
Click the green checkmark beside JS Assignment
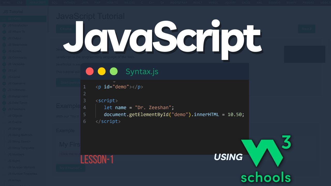pos(4,96)
